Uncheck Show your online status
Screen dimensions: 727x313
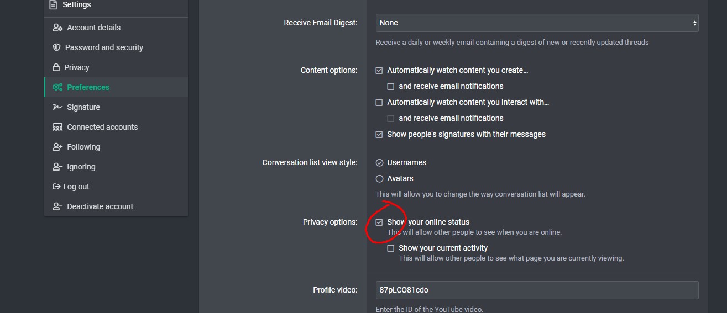[379, 222]
